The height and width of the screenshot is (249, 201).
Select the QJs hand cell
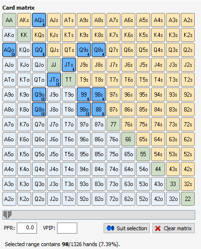(54, 50)
